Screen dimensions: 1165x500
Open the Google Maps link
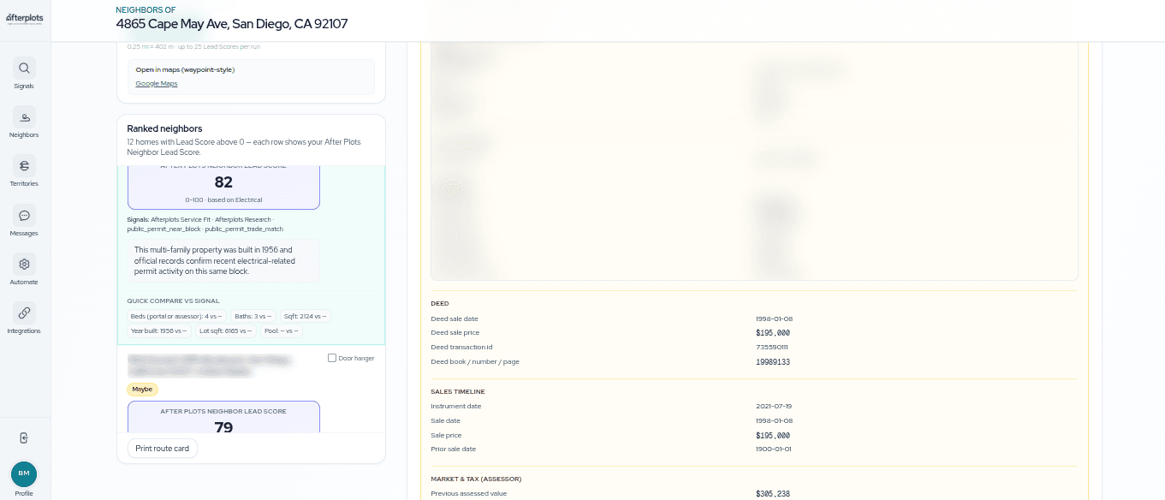coord(157,84)
